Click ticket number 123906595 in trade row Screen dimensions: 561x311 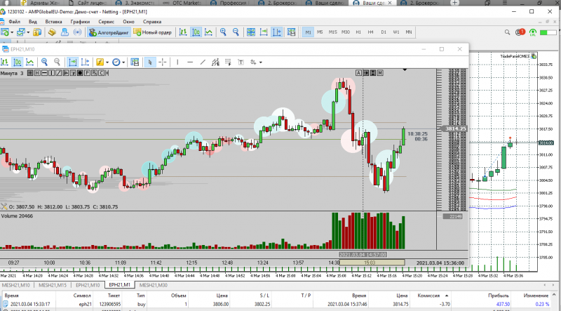109,304
